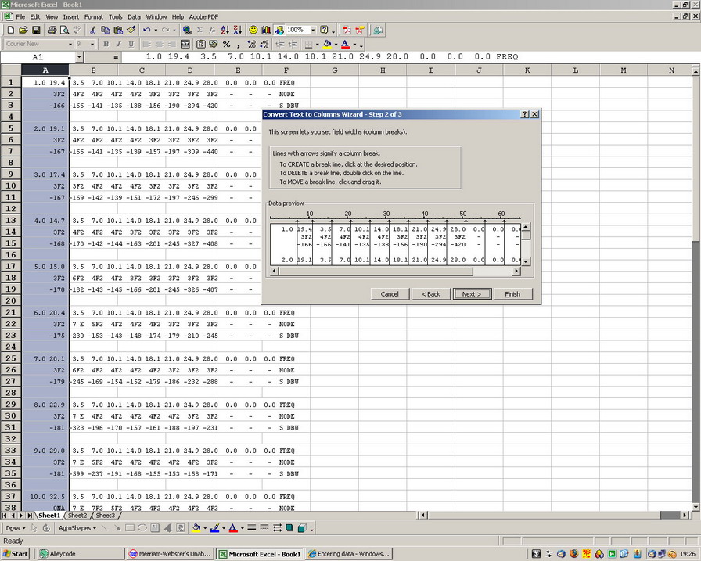
Task: Click the Open folder icon
Action: 23,30
